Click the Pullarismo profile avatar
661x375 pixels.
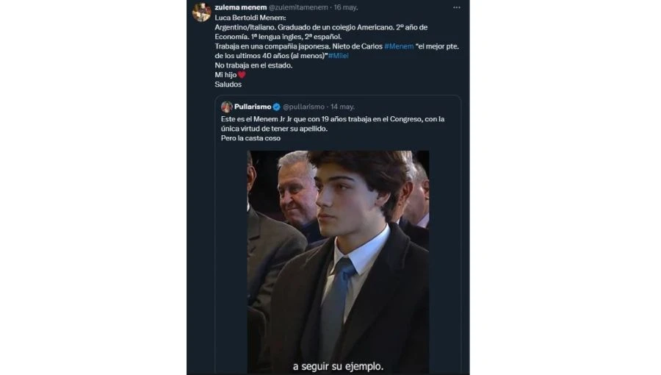(227, 107)
